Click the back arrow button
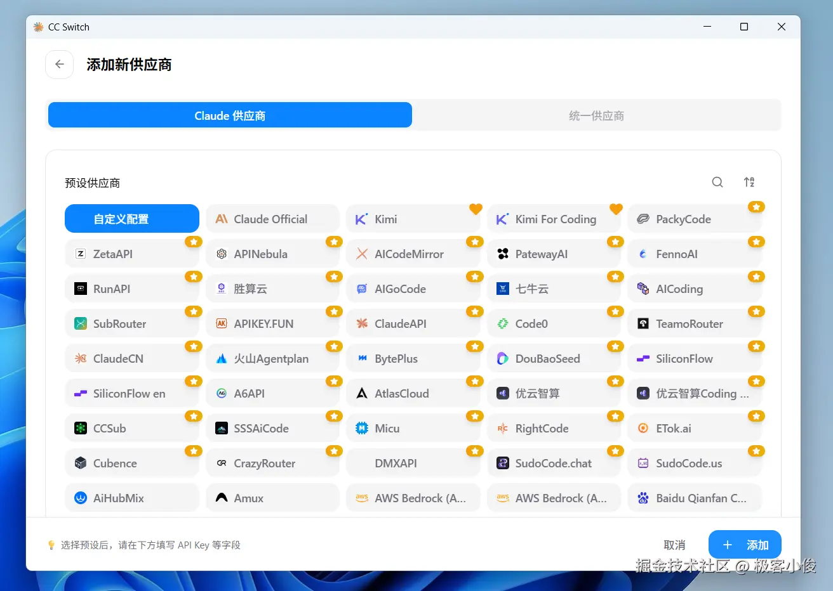Viewport: 833px width, 591px height. [60, 64]
